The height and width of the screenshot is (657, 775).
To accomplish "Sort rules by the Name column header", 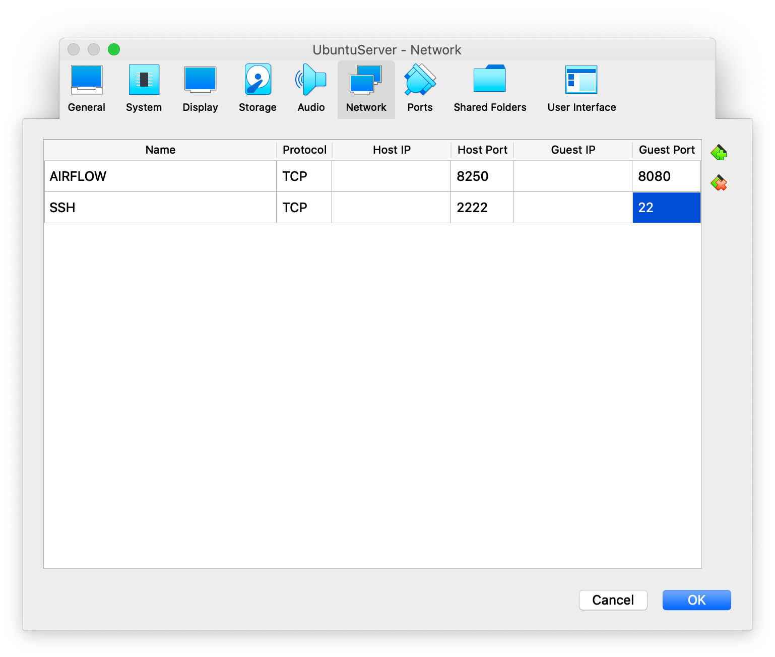I will (x=160, y=150).
